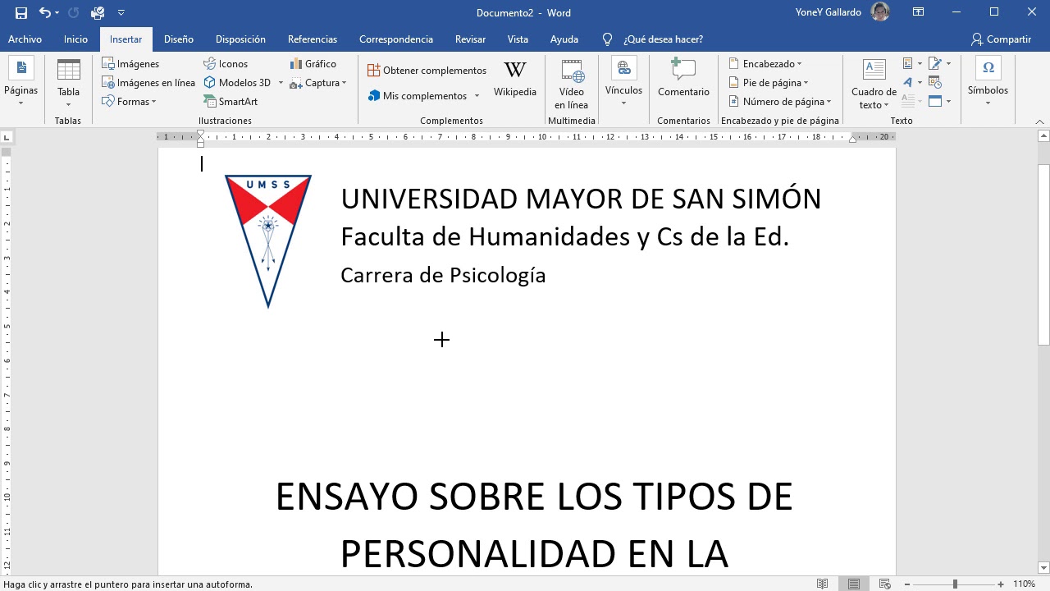Switch to the Disposición tab

pos(240,39)
